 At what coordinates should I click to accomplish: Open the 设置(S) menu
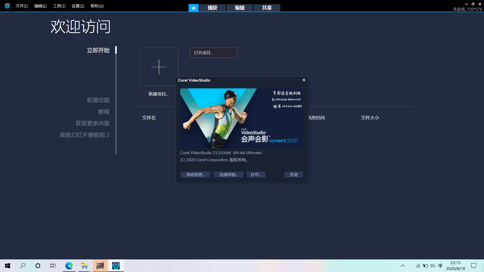(78, 6)
